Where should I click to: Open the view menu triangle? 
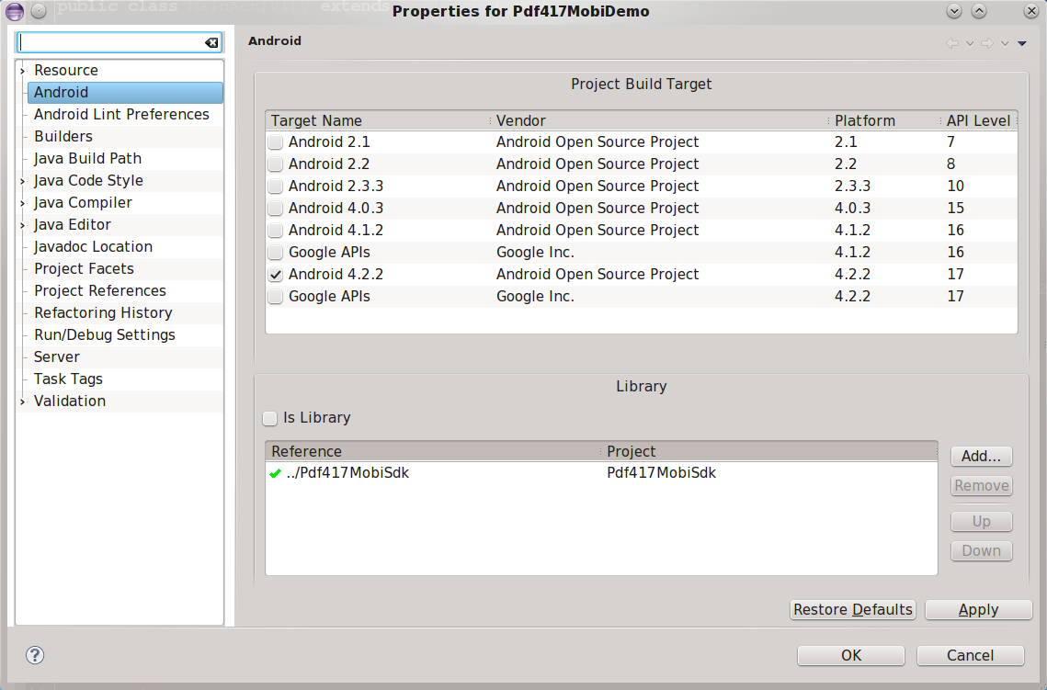(1021, 43)
